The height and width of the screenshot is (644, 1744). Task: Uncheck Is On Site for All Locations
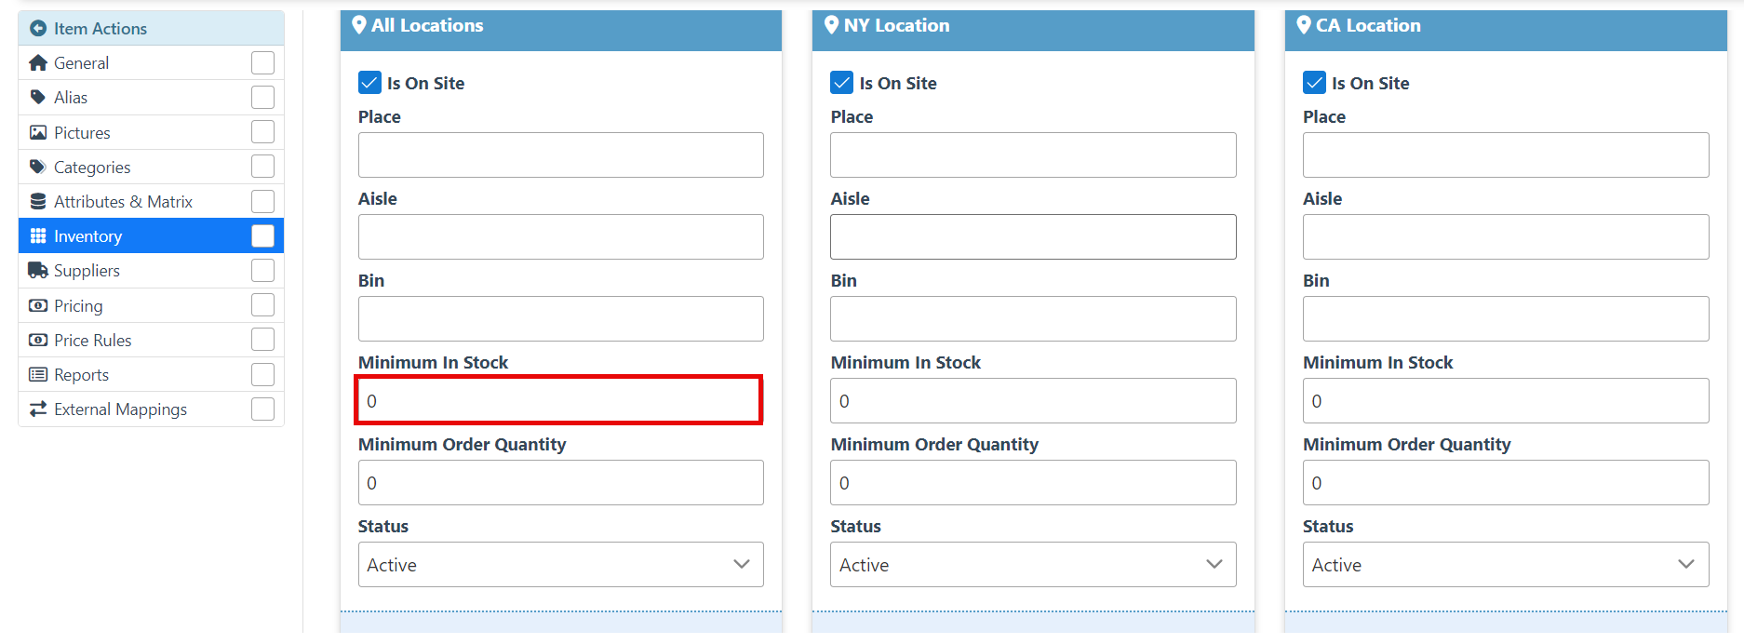point(369,83)
